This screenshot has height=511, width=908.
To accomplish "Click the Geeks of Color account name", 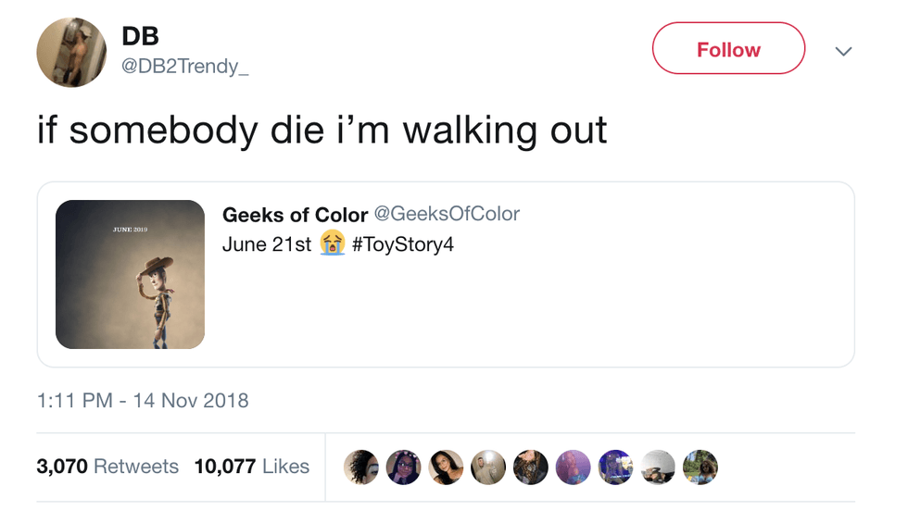I will [295, 215].
